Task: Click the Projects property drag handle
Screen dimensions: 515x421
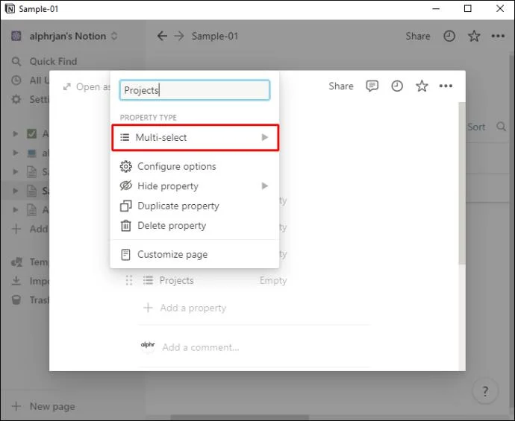Action: point(129,281)
